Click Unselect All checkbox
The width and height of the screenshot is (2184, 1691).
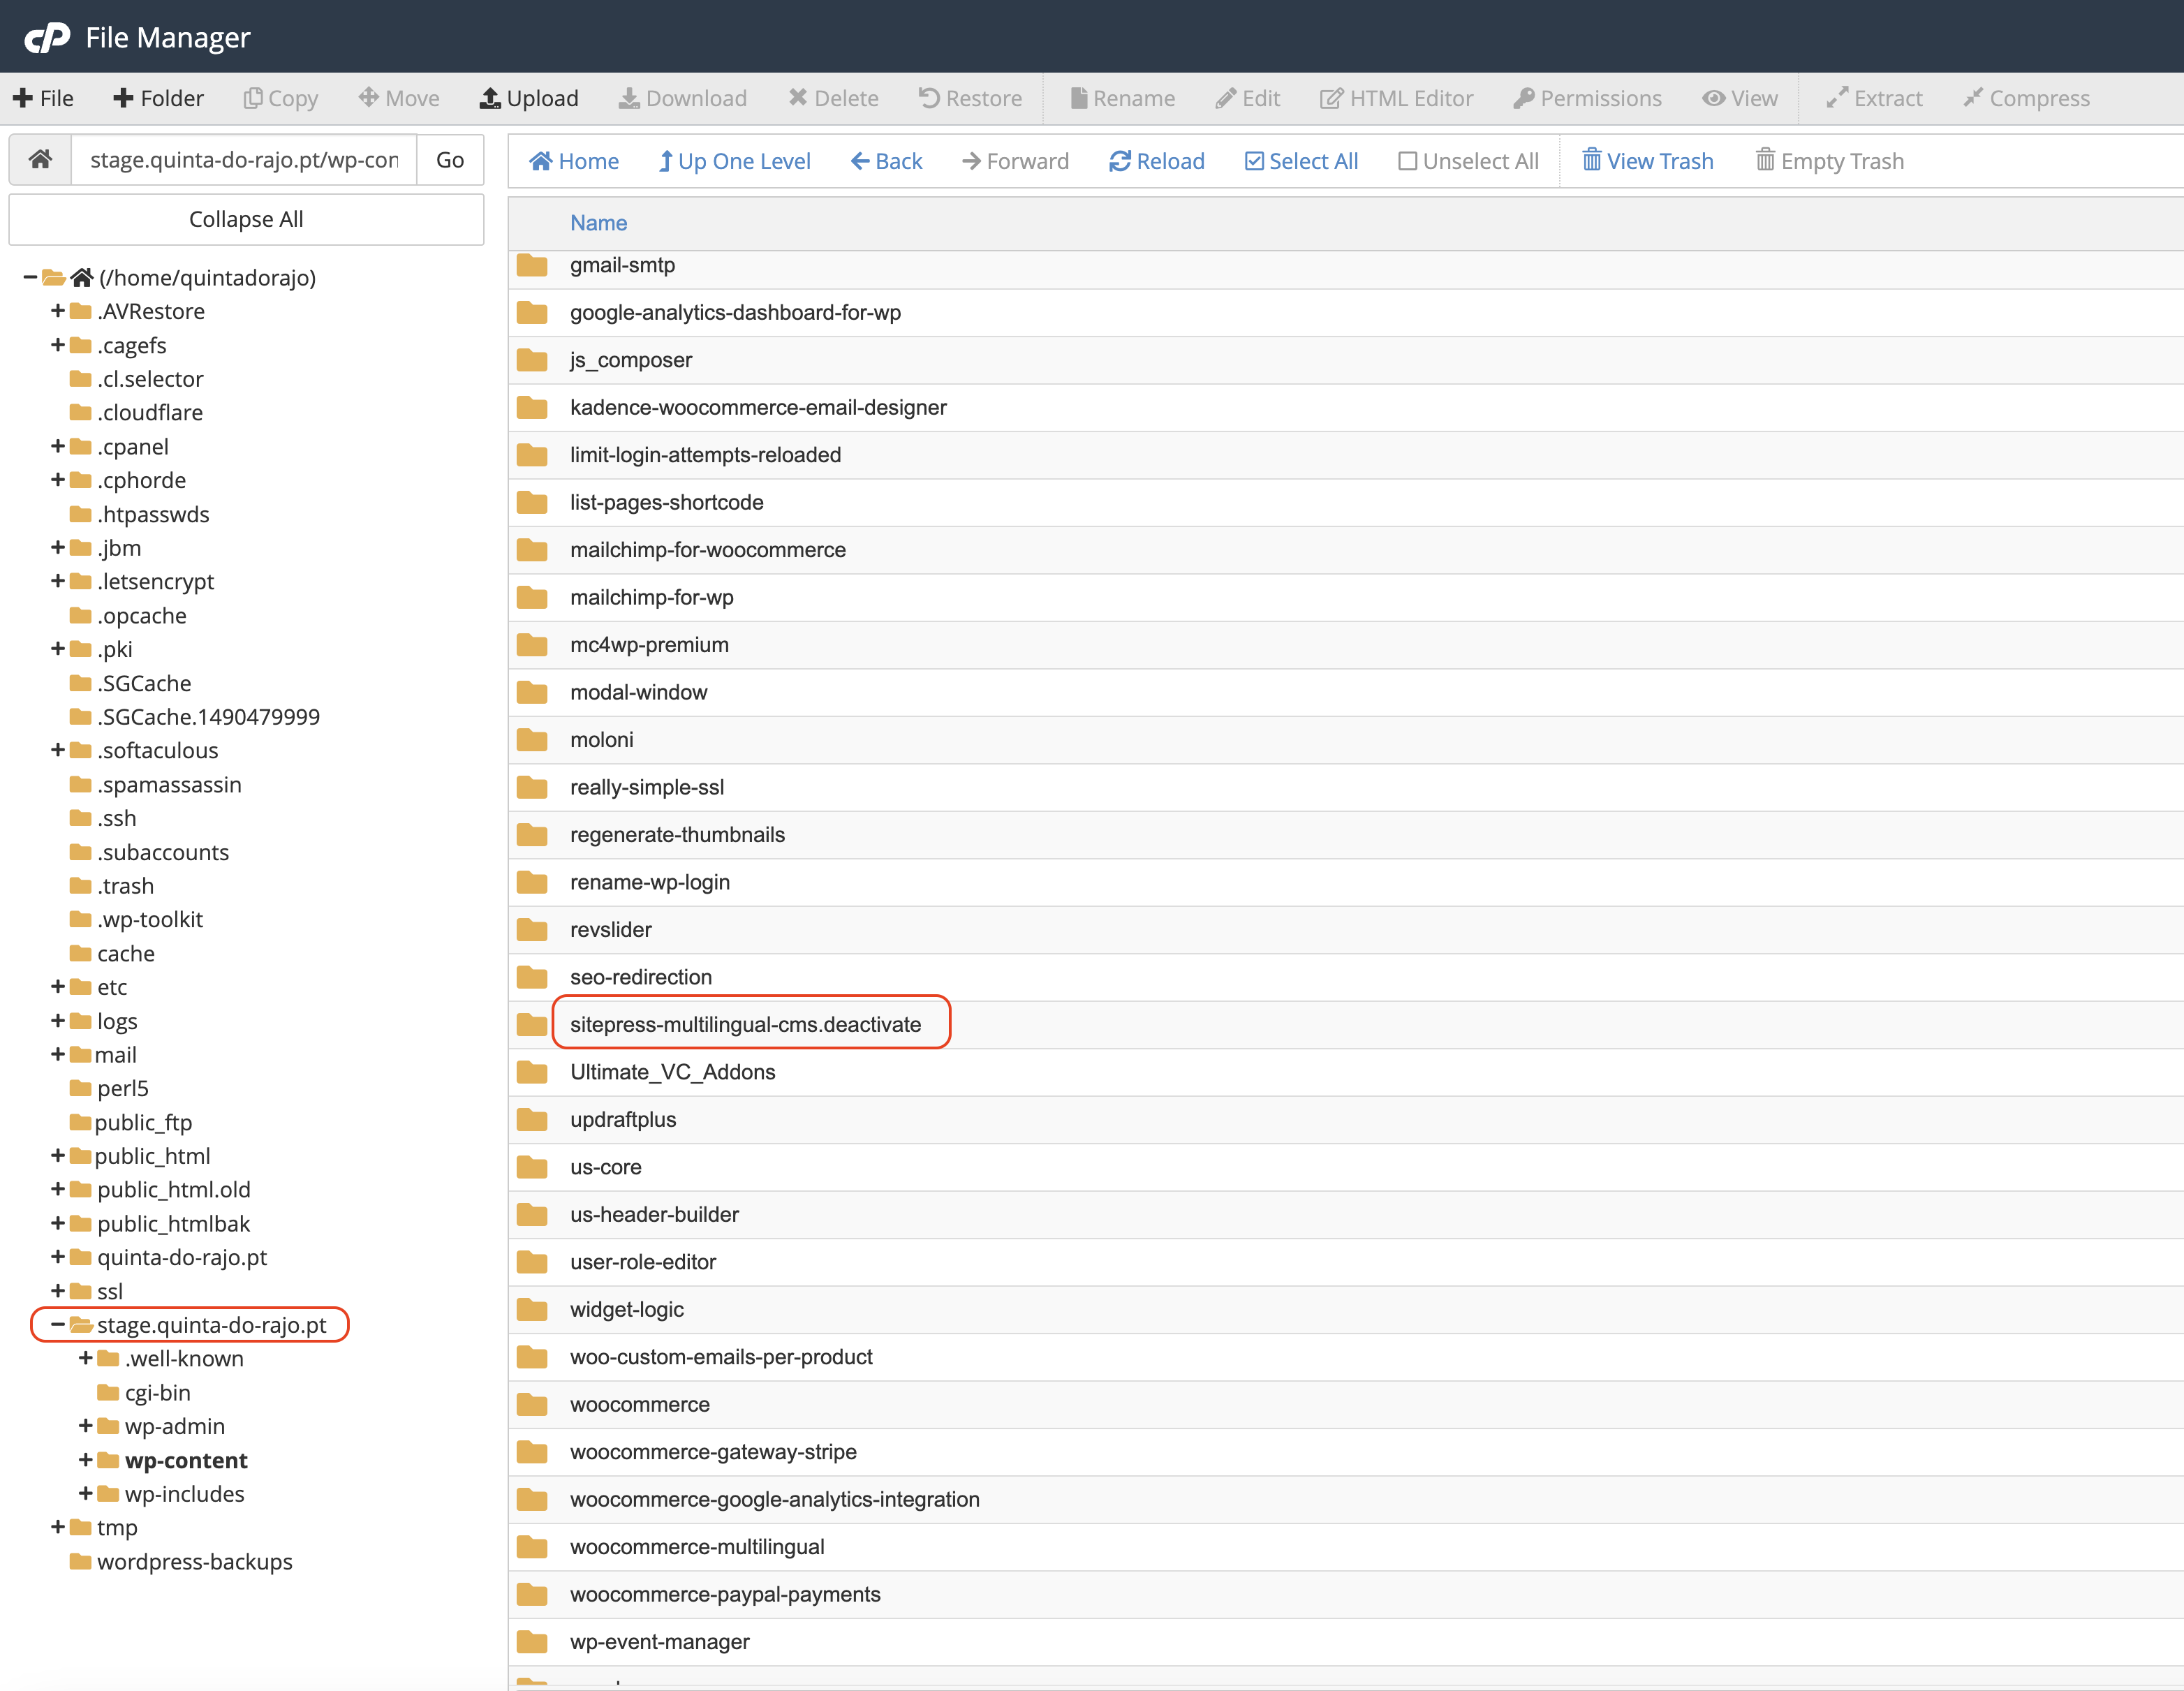point(1468,161)
